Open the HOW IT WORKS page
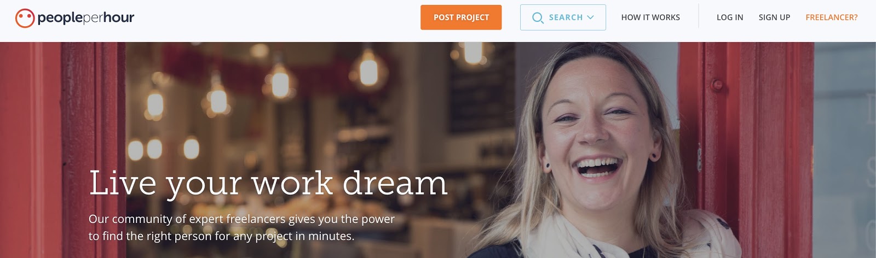Image resolution: width=876 pixels, height=258 pixels. pos(650,17)
